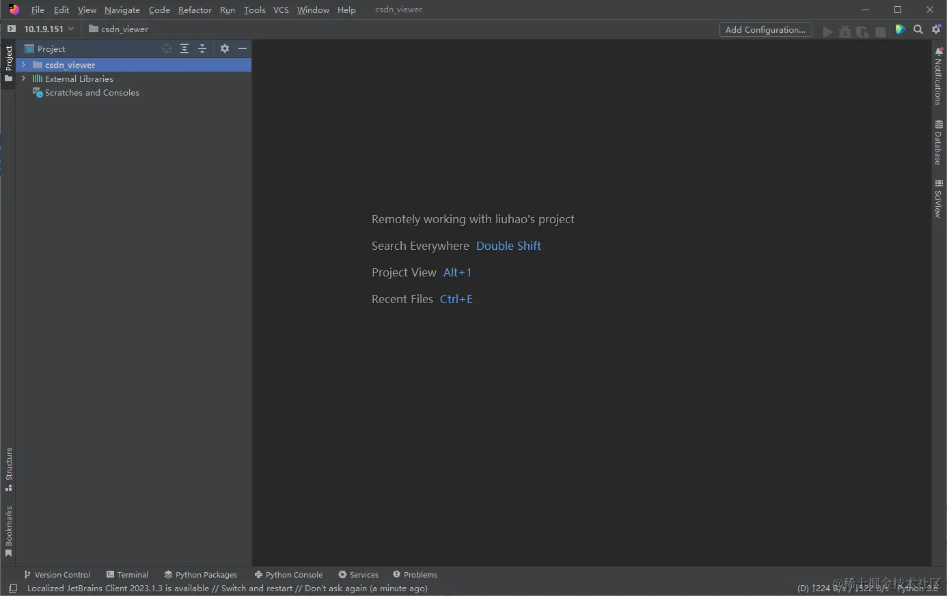Open Search Everywhere magnifier icon
Image resolution: width=947 pixels, height=596 pixels.
coord(918,29)
